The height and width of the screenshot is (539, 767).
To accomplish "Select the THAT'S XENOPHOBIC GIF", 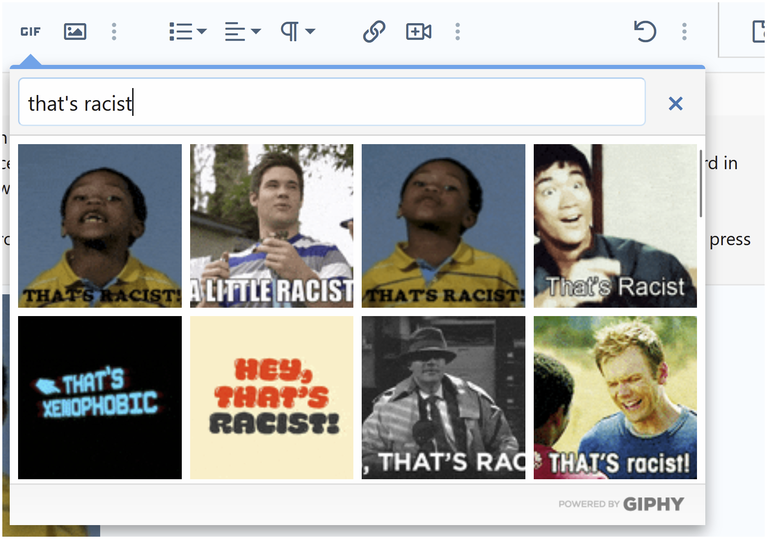I will [100, 398].
